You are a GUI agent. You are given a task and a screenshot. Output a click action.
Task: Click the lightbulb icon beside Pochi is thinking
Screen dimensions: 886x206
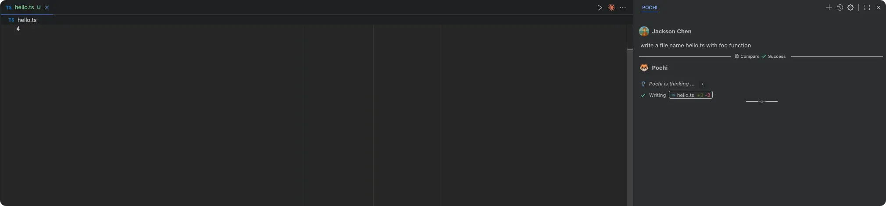(x=643, y=84)
